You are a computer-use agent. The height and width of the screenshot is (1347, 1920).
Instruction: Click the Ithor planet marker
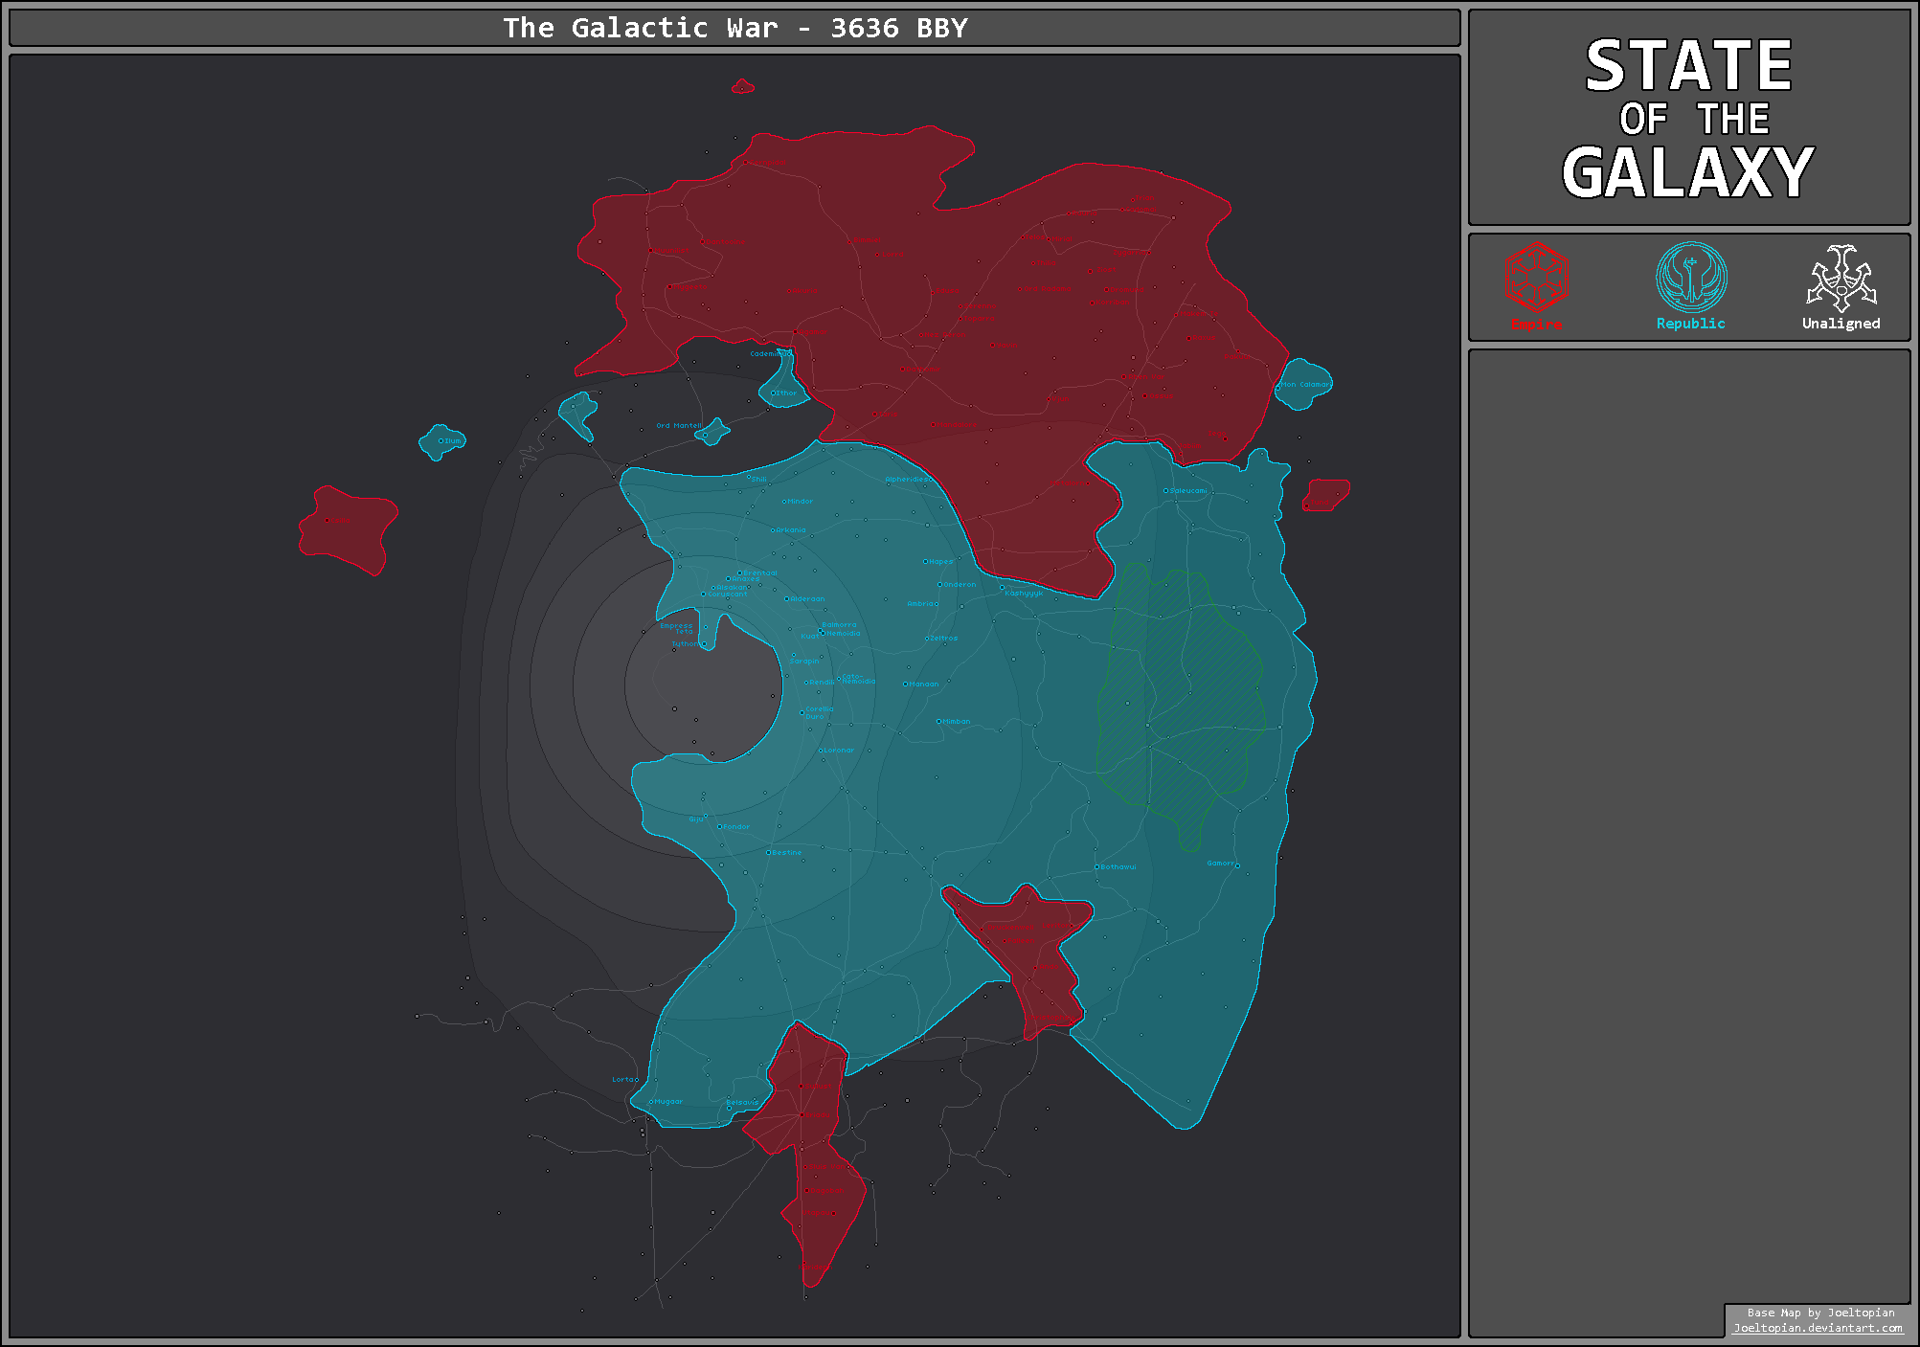(x=774, y=393)
